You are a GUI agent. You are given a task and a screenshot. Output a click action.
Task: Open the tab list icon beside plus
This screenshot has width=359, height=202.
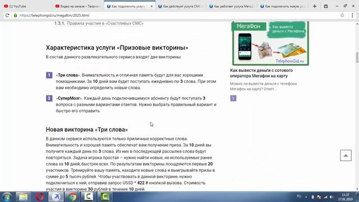point(326,6)
